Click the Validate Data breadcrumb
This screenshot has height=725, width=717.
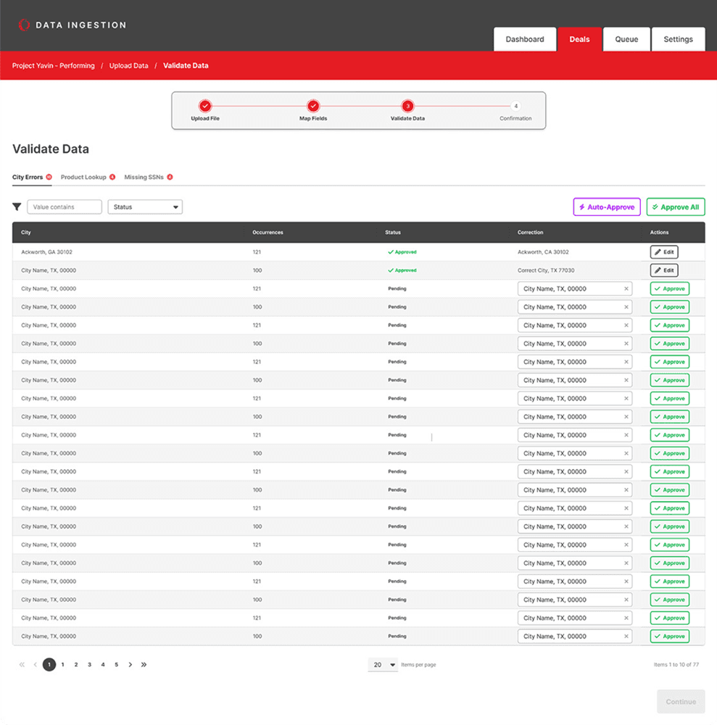coord(186,66)
